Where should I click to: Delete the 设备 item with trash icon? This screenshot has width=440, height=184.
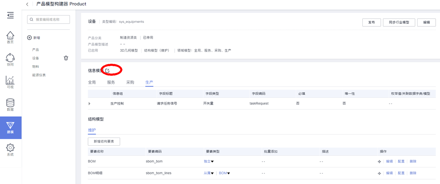coord(66,58)
